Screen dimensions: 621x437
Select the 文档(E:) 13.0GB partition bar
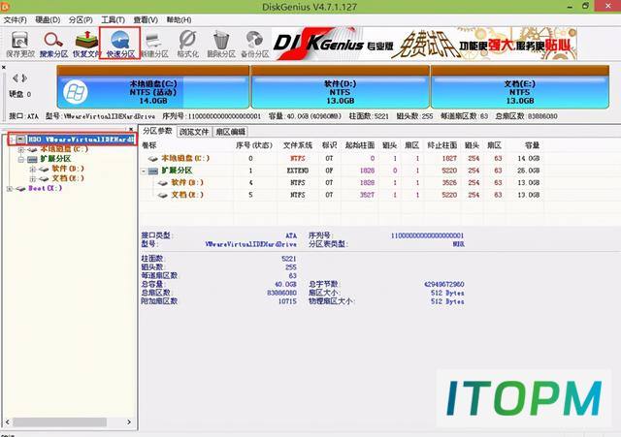520,88
